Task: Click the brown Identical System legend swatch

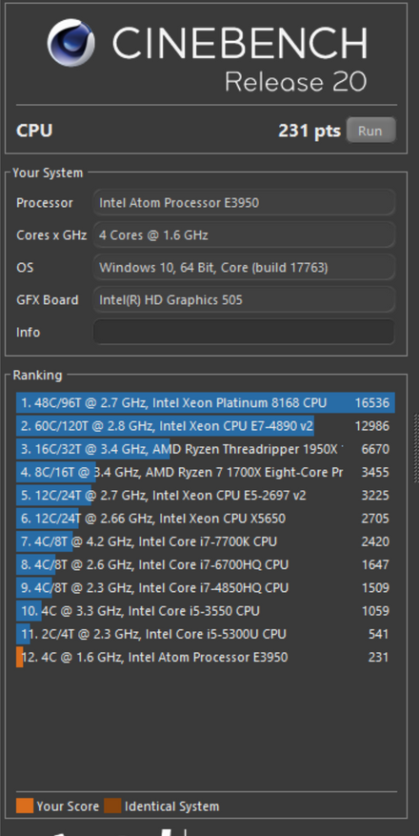Action: [112, 806]
